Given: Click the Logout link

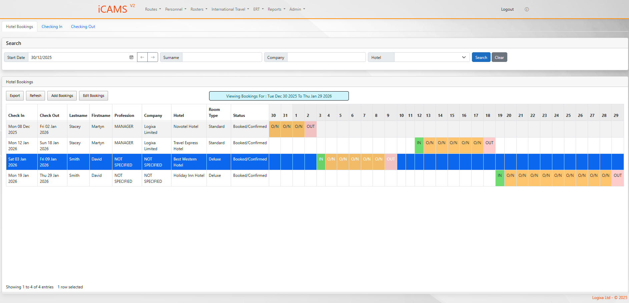Looking at the screenshot, I should coord(507,9).
